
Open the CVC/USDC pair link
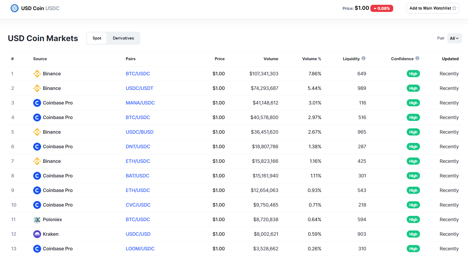[x=138, y=205]
